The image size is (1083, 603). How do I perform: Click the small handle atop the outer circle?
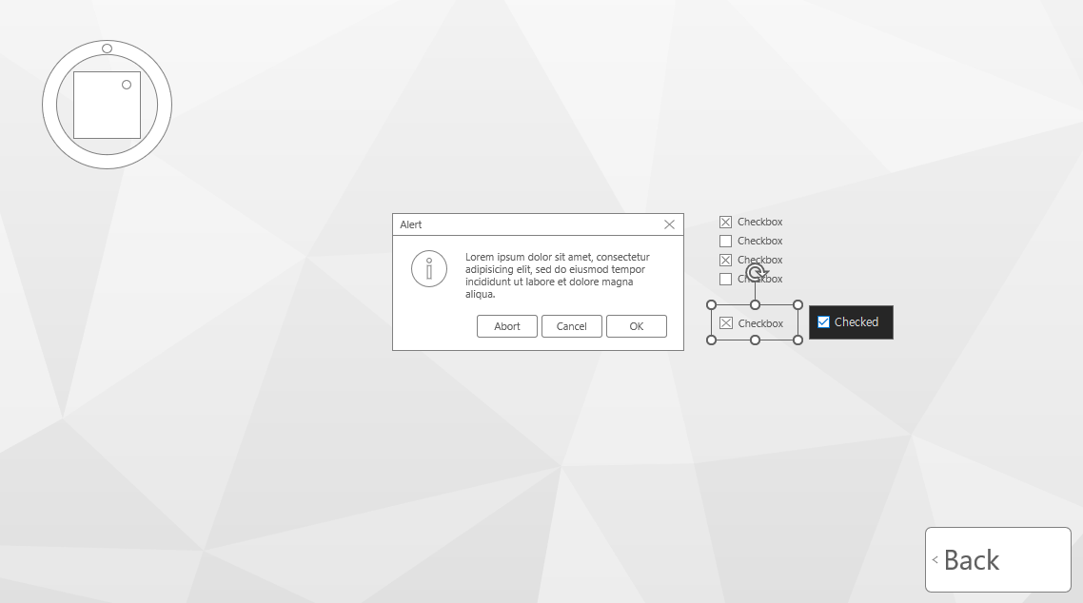pos(107,49)
